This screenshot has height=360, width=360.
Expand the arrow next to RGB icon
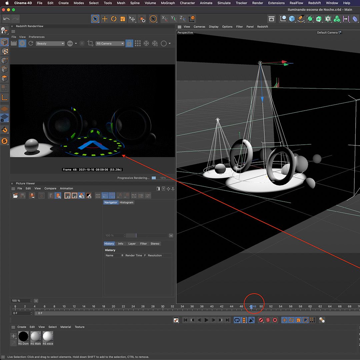pyautogui.click(x=76, y=43)
